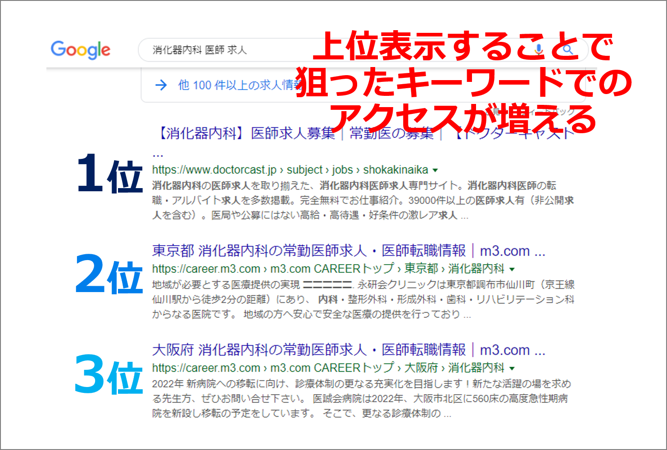Click the magnifier search icon
The height and width of the screenshot is (450, 667).
(x=568, y=49)
